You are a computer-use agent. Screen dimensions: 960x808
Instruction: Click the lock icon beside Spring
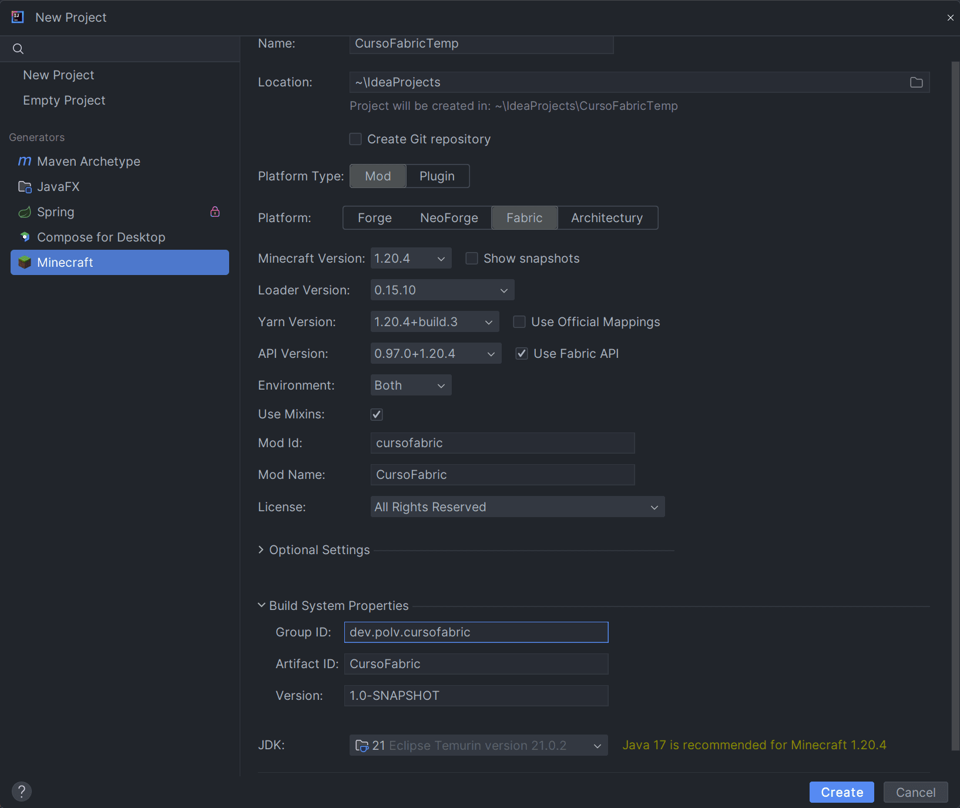click(215, 212)
